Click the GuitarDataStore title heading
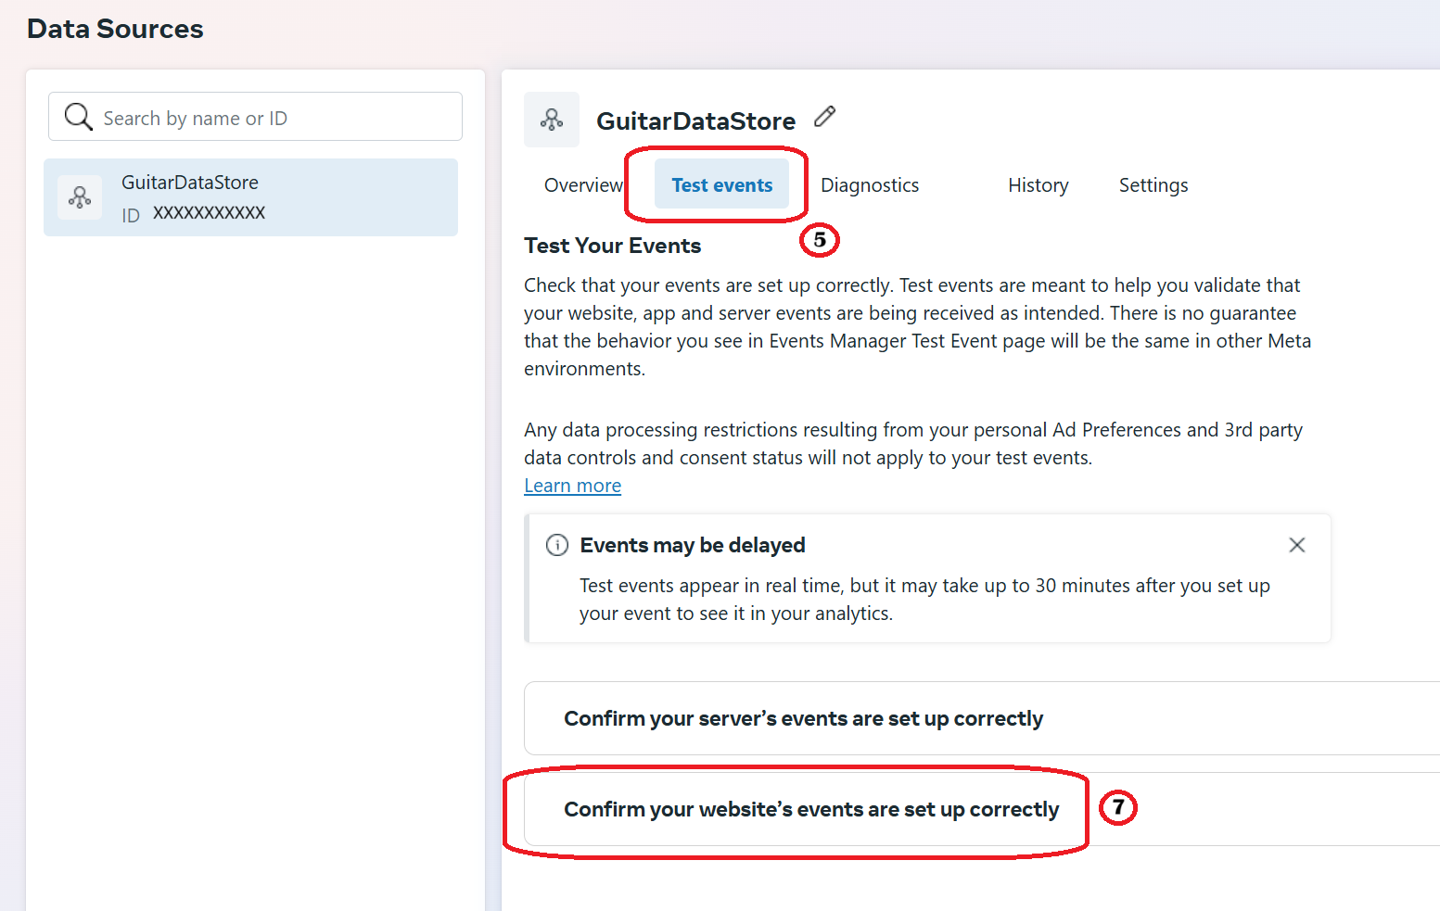The image size is (1440, 911). click(x=695, y=120)
